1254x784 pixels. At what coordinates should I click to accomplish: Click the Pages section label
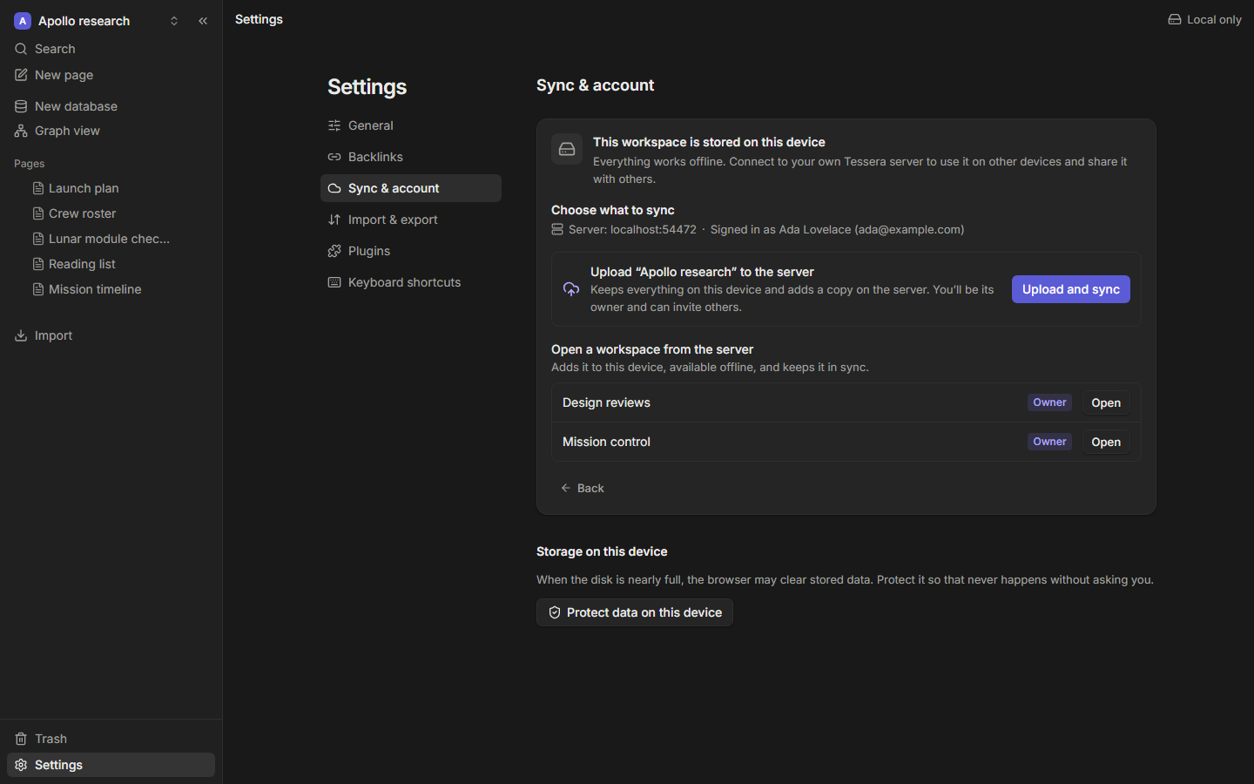(30, 164)
